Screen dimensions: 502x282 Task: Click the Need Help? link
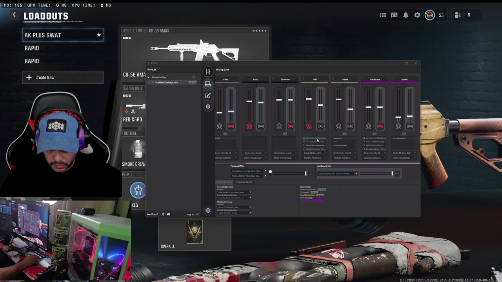[152, 214]
